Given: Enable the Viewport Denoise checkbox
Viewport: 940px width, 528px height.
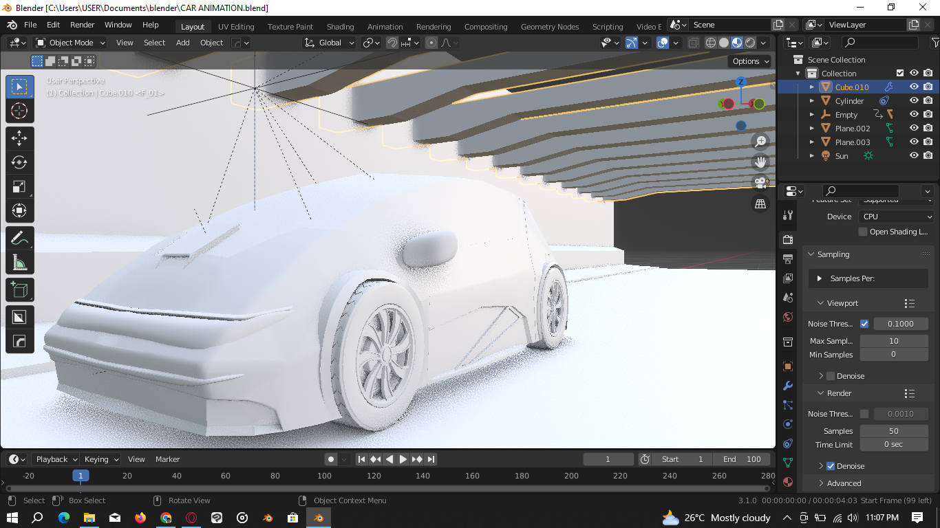Looking at the screenshot, I should [831, 376].
